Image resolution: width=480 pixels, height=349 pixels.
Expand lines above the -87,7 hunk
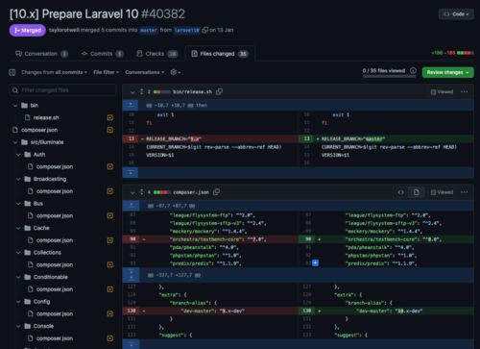[131, 206]
